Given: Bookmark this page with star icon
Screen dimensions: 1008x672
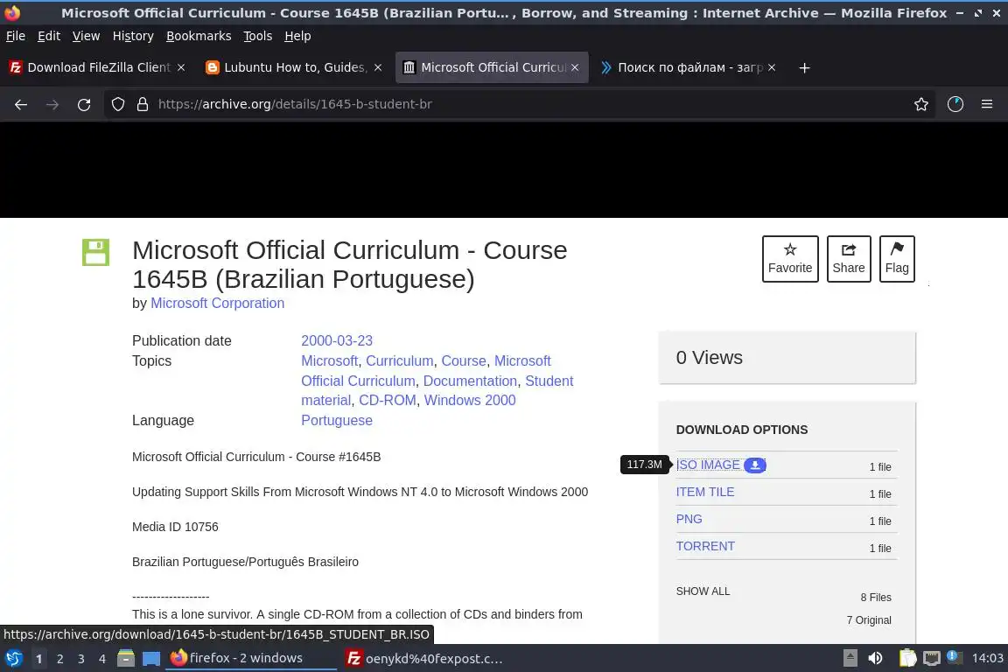Looking at the screenshot, I should pyautogui.click(x=921, y=104).
